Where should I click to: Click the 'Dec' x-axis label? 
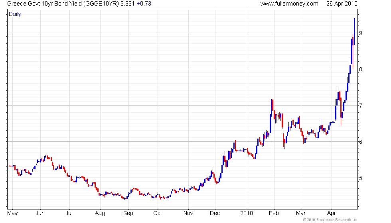point(215,213)
